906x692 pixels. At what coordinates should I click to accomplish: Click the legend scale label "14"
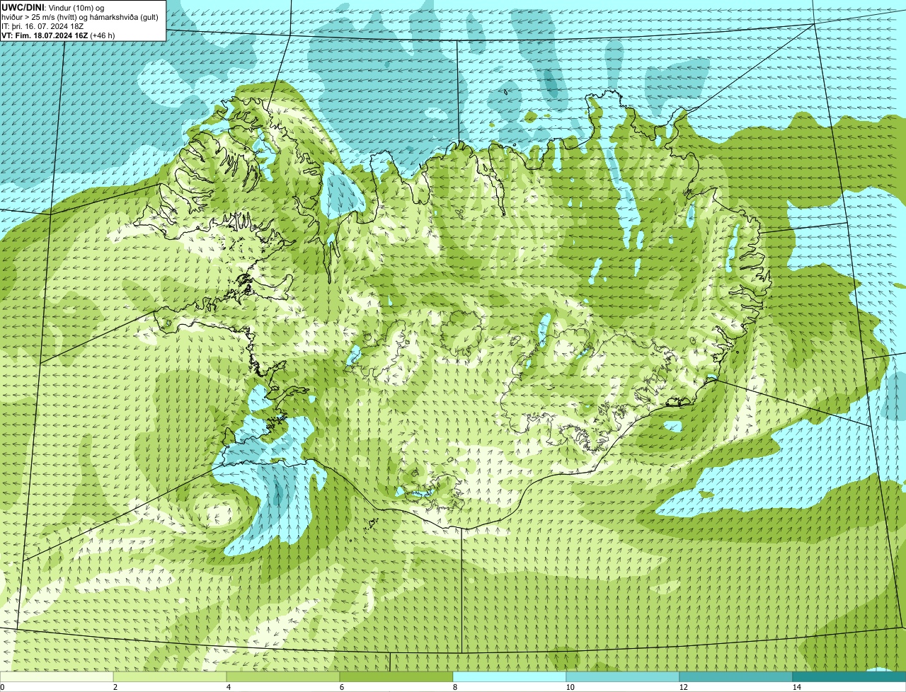[x=796, y=687]
